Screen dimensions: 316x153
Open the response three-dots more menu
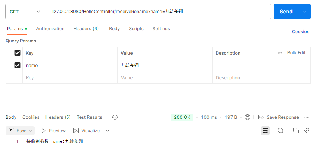point(306,117)
